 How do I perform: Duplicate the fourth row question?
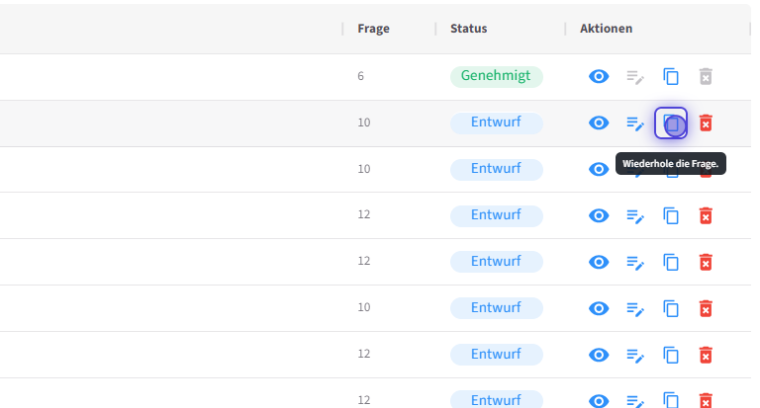click(671, 215)
